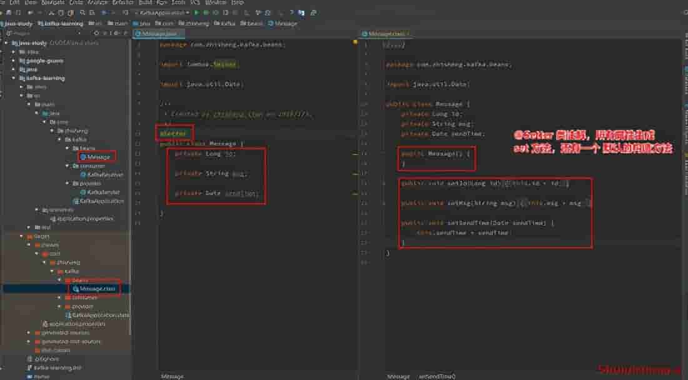This screenshot has height=380, width=688.
Task: Open the Refactor menu
Action: [x=123, y=2]
